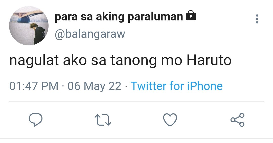273x143 pixels.
Task: Tap the share icon below the tweet
Action: (x=237, y=120)
